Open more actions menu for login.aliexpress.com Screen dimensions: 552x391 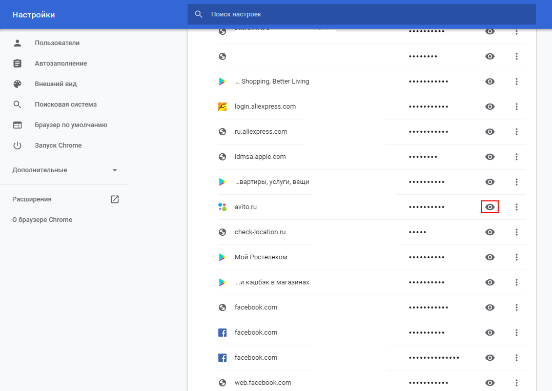(x=517, y=107)
